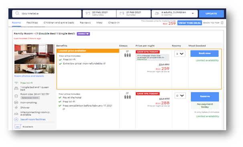Click the RM 259 price in the first offer
The image size is (243, 147).
(x=162, y=68)
